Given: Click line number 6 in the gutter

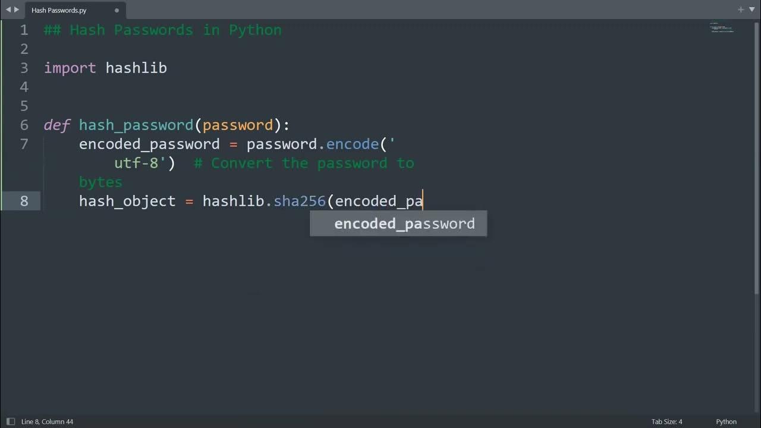Looking at the screenshot, I should (24, 125).
